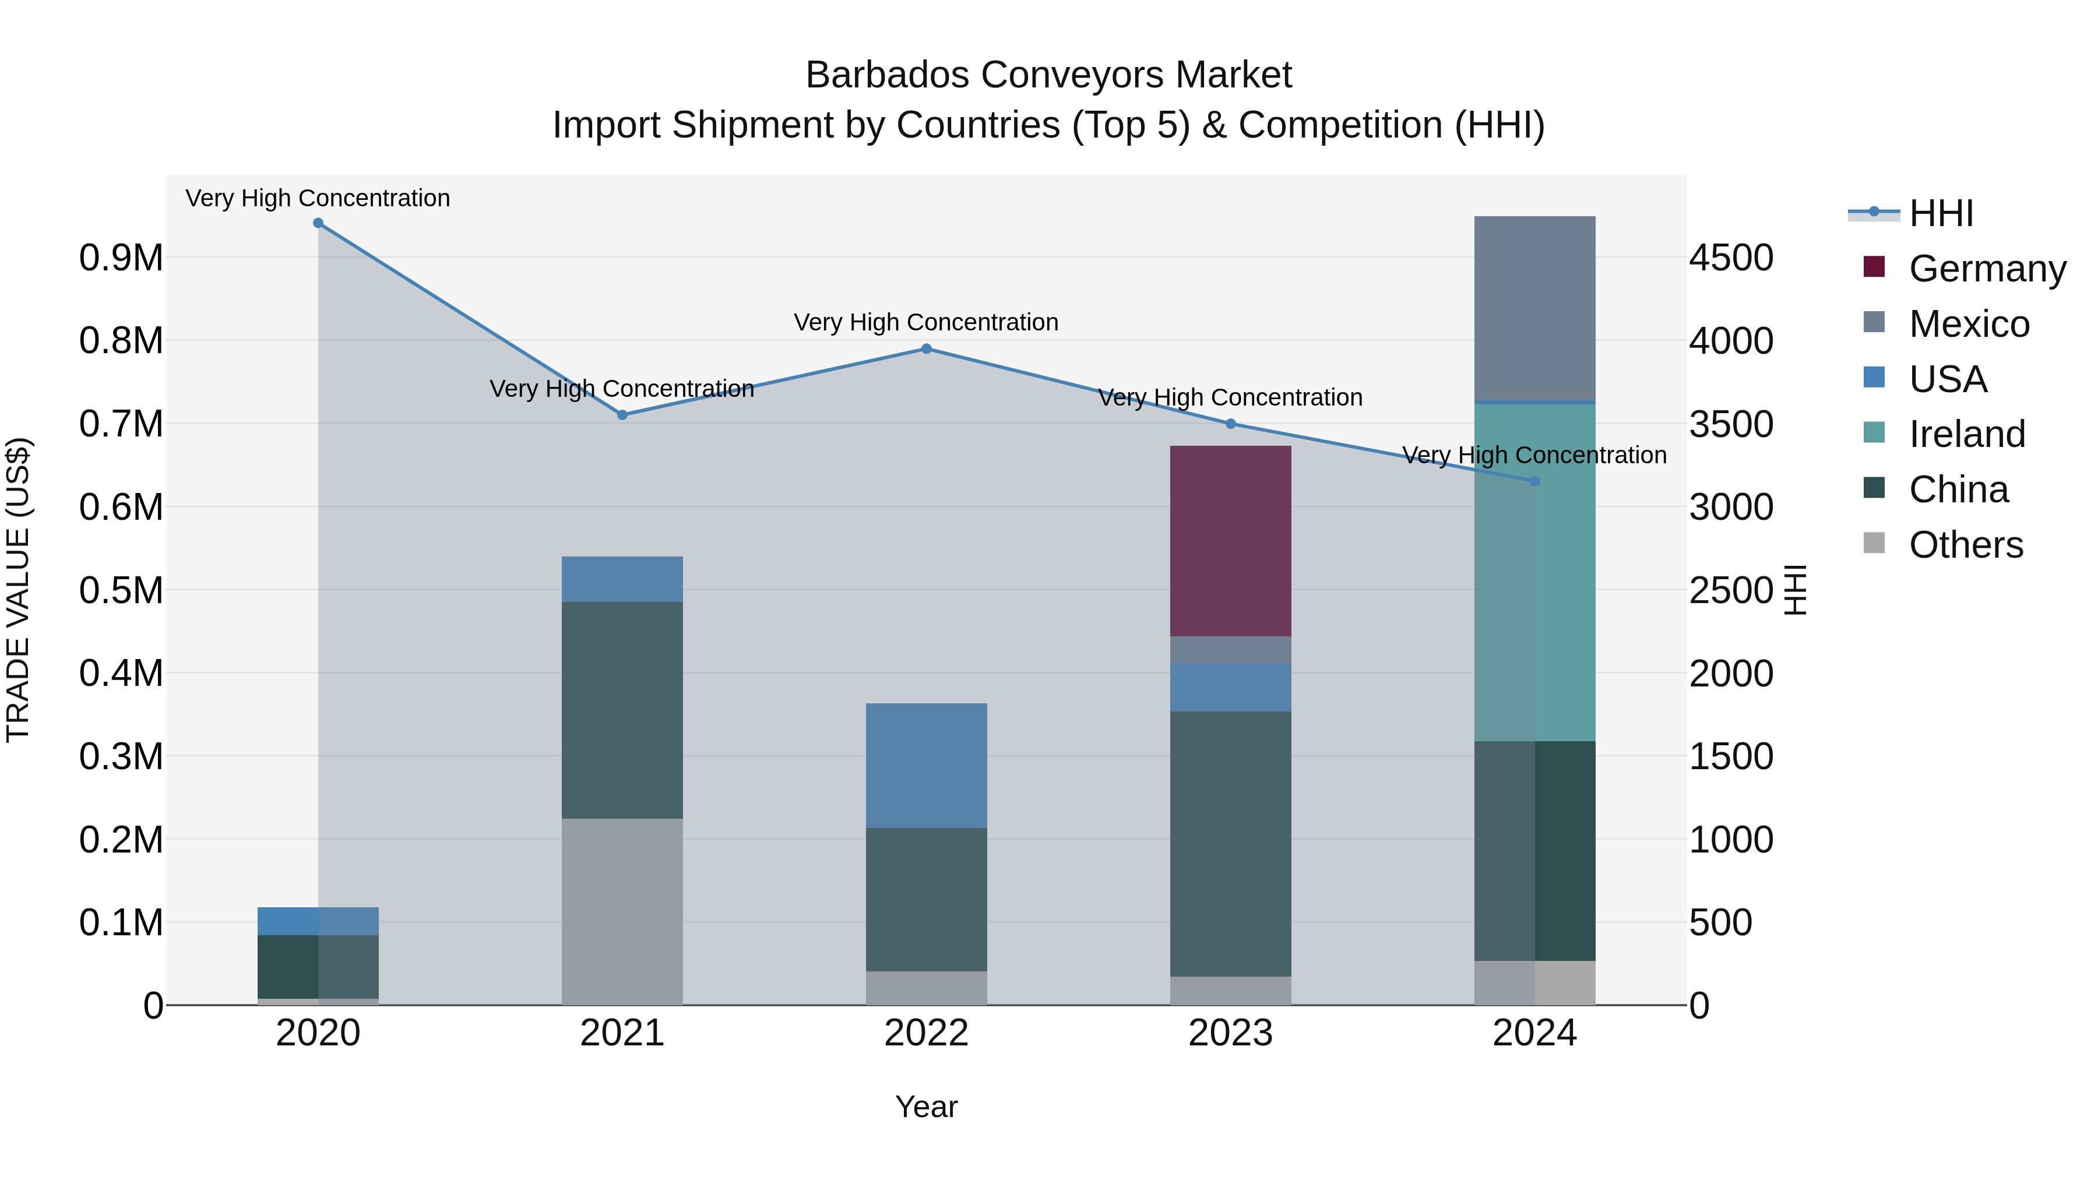2098x1180 pixels.
Task: Click the 'Very High Concentration' label above 2020
Action: 318,198
